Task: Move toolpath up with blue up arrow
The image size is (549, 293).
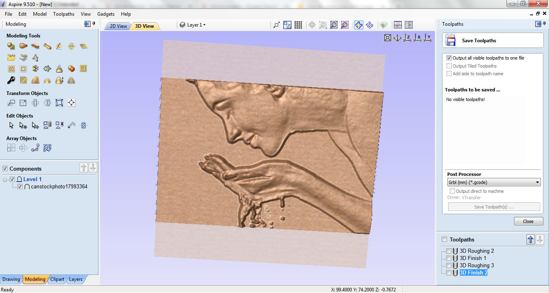Action: 531,239
